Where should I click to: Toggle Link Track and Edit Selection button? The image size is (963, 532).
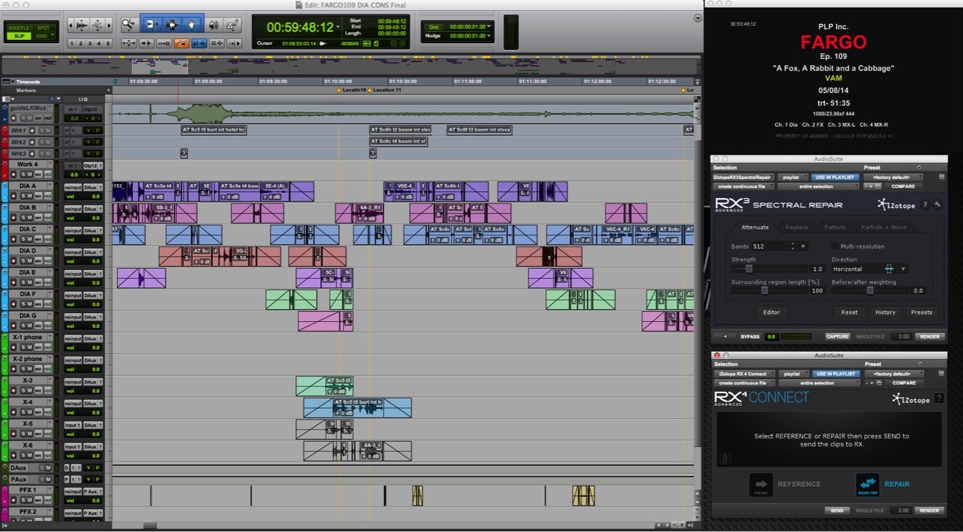[x=216, y=43]
